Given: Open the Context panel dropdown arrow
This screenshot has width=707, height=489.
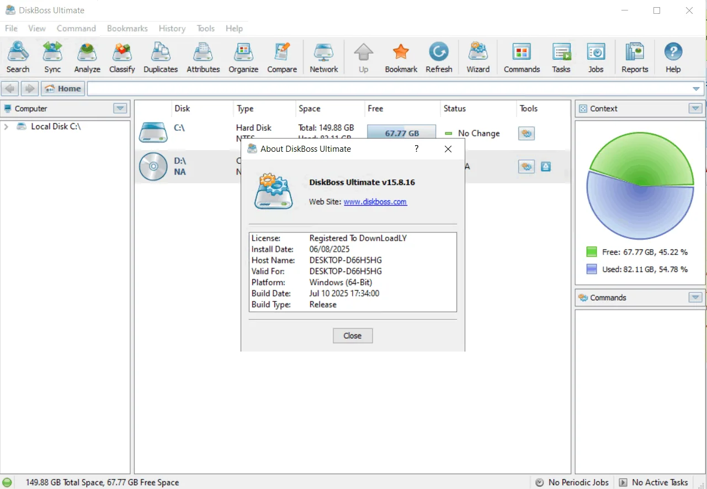Looking at the screenshot, I should pos(695,109).
